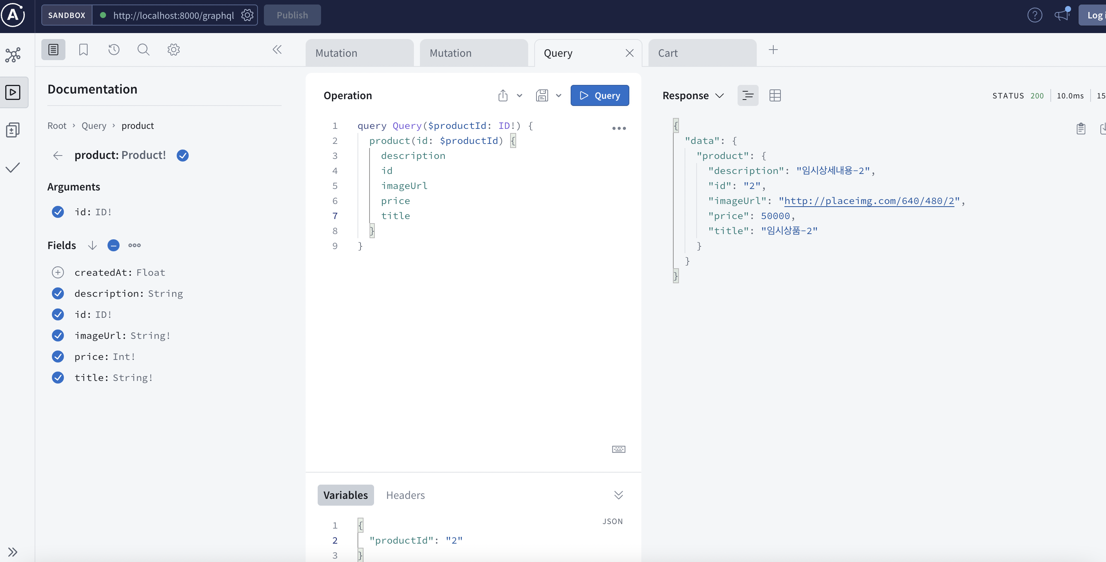Expand the Response dropdown
The image size is (1106, 562).
pyautogui.click(x=693, y=95)
